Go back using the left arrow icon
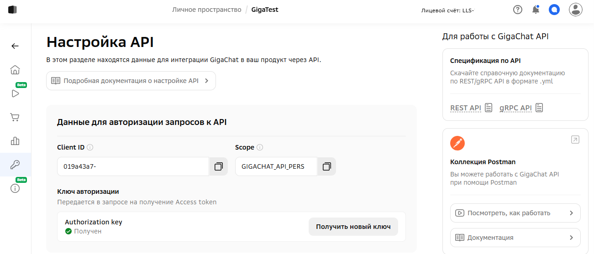The width and height of the screenshot is (594, 254). 15,46
